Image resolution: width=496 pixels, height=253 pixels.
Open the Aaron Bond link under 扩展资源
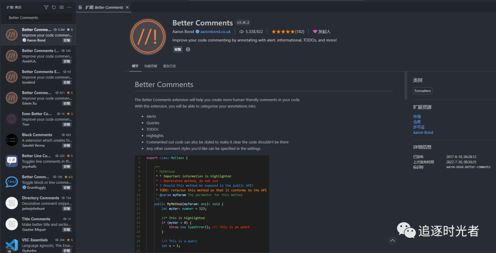pyautogui.click(x=423, y=132)
